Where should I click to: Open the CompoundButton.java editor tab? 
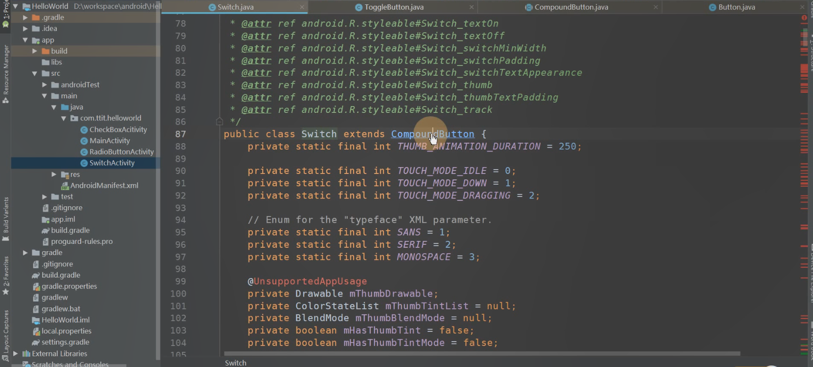[566, 7]
